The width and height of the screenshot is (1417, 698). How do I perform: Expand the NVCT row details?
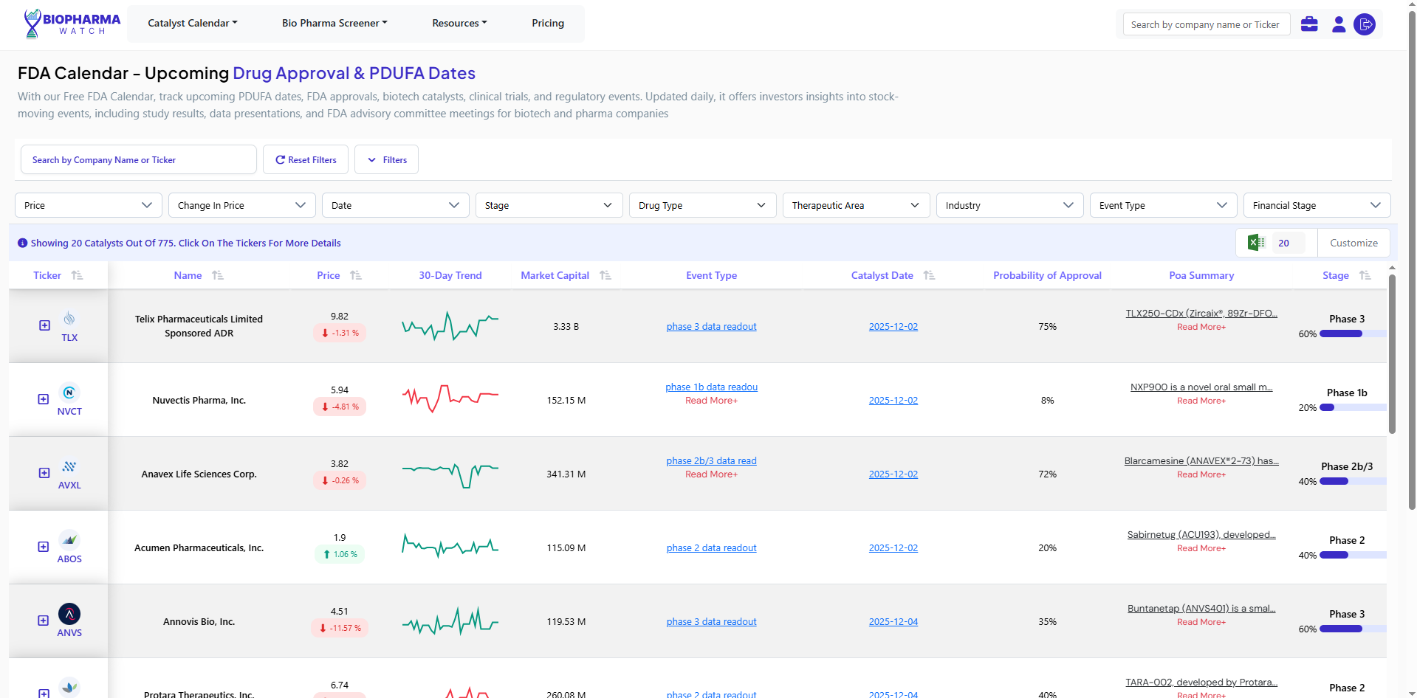tap(44, 399)
